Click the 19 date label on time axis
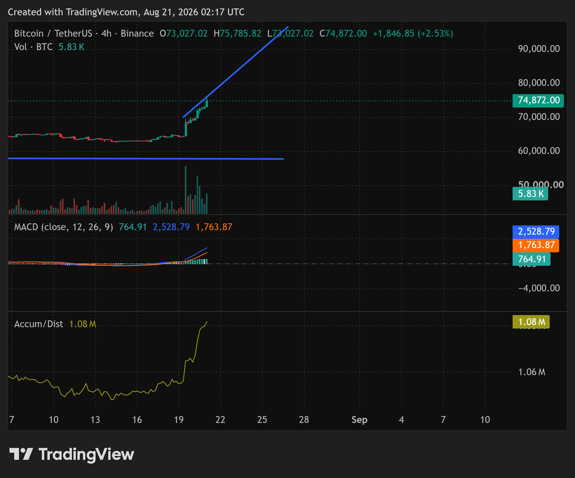The image size is (575, 478). (x=179, y=419)
